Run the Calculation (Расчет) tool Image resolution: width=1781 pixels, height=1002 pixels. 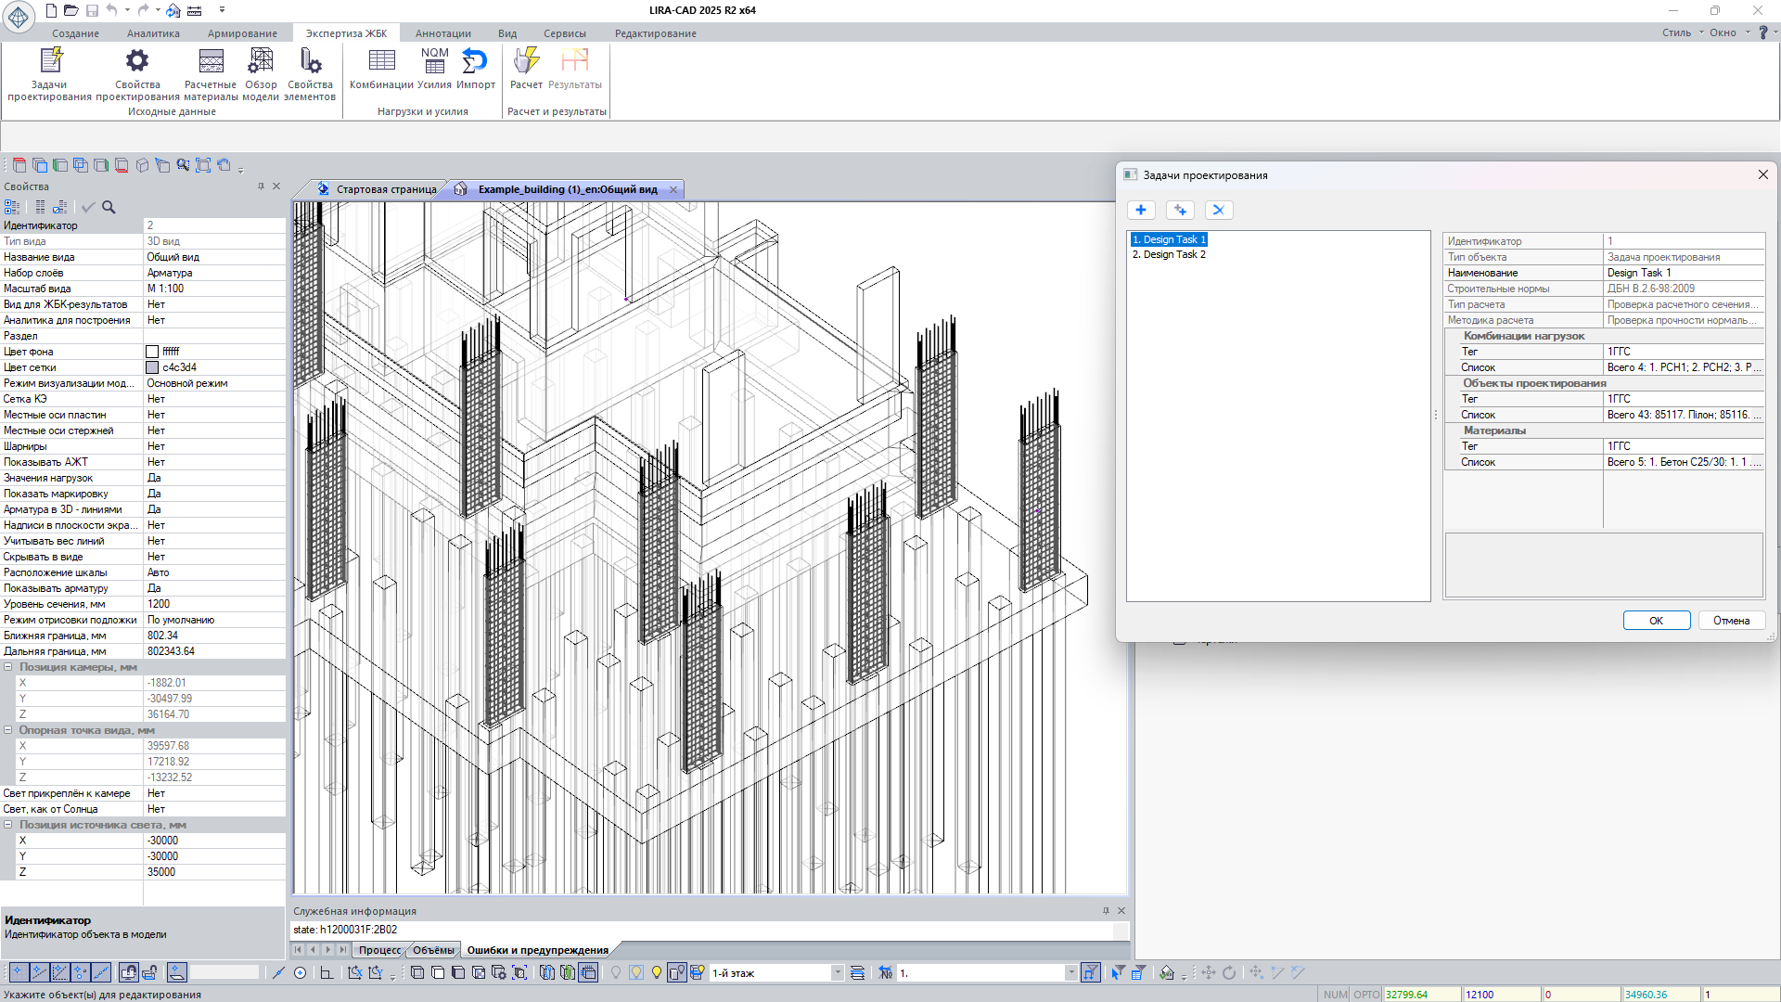526,62
